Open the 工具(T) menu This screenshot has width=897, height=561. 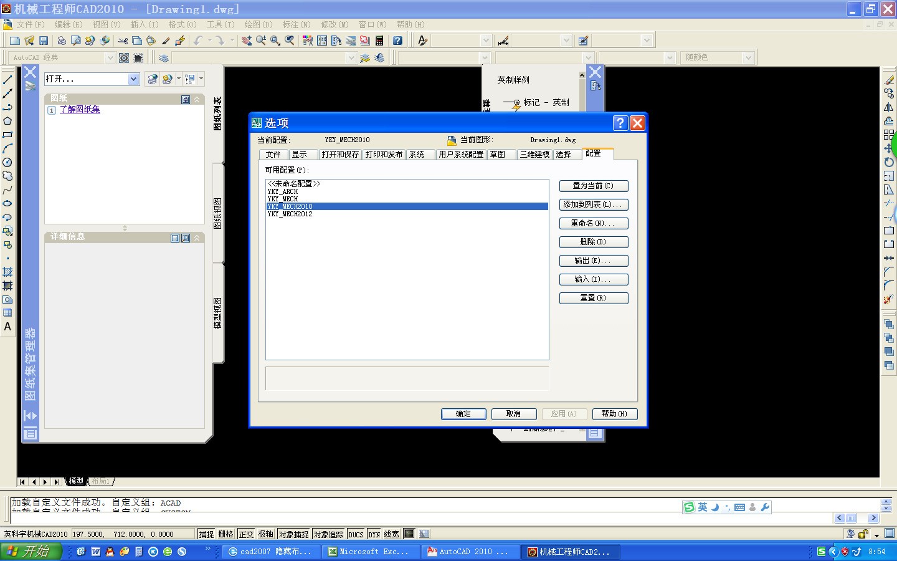click(221, 24)
